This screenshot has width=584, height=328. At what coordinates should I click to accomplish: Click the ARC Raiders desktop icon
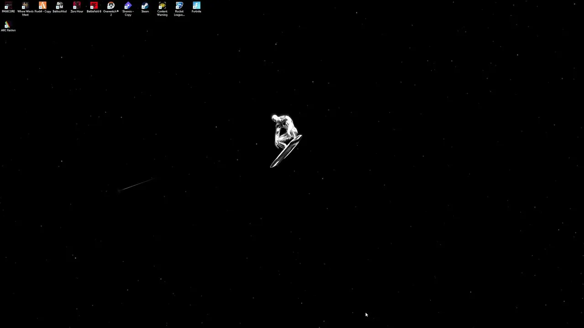8,26
